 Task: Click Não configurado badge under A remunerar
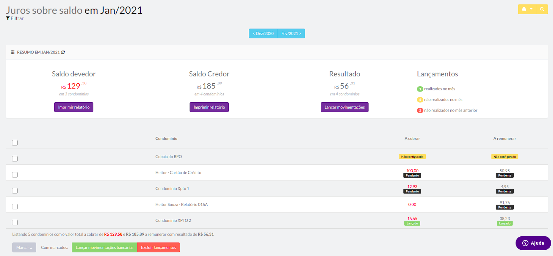tap(505, 157)
